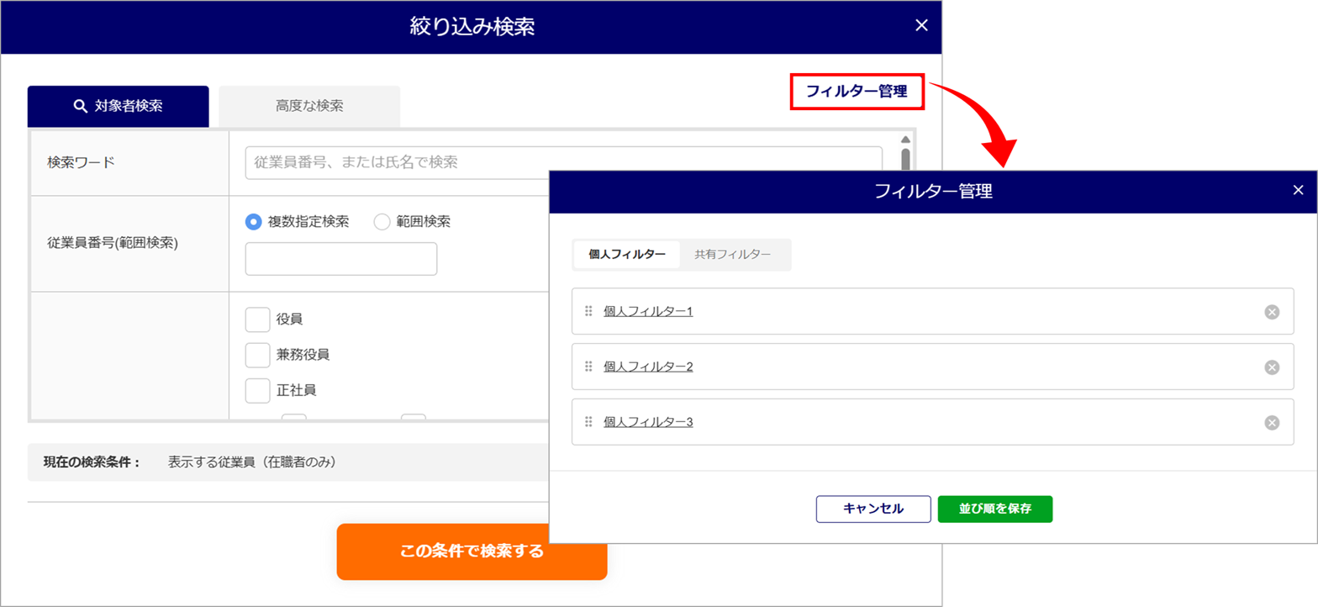
Task: Delete 個人フィルター3 with the circle-x icon
Action: click(x=1272, y=422)
